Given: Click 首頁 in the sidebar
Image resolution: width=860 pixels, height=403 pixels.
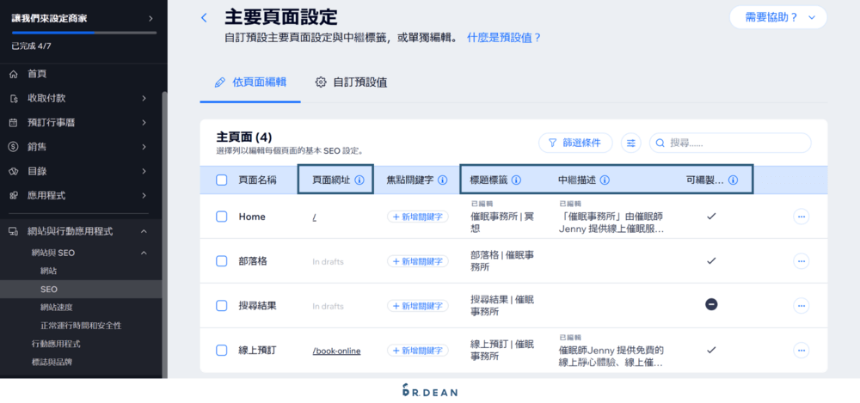Looking at the screenshot, I should [37, 74].
